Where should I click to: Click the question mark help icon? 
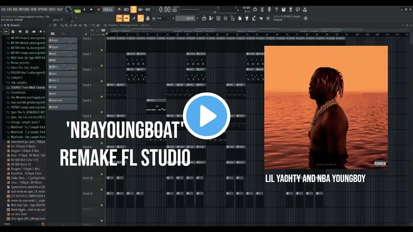pyautogui.click(x=276, y=10)
